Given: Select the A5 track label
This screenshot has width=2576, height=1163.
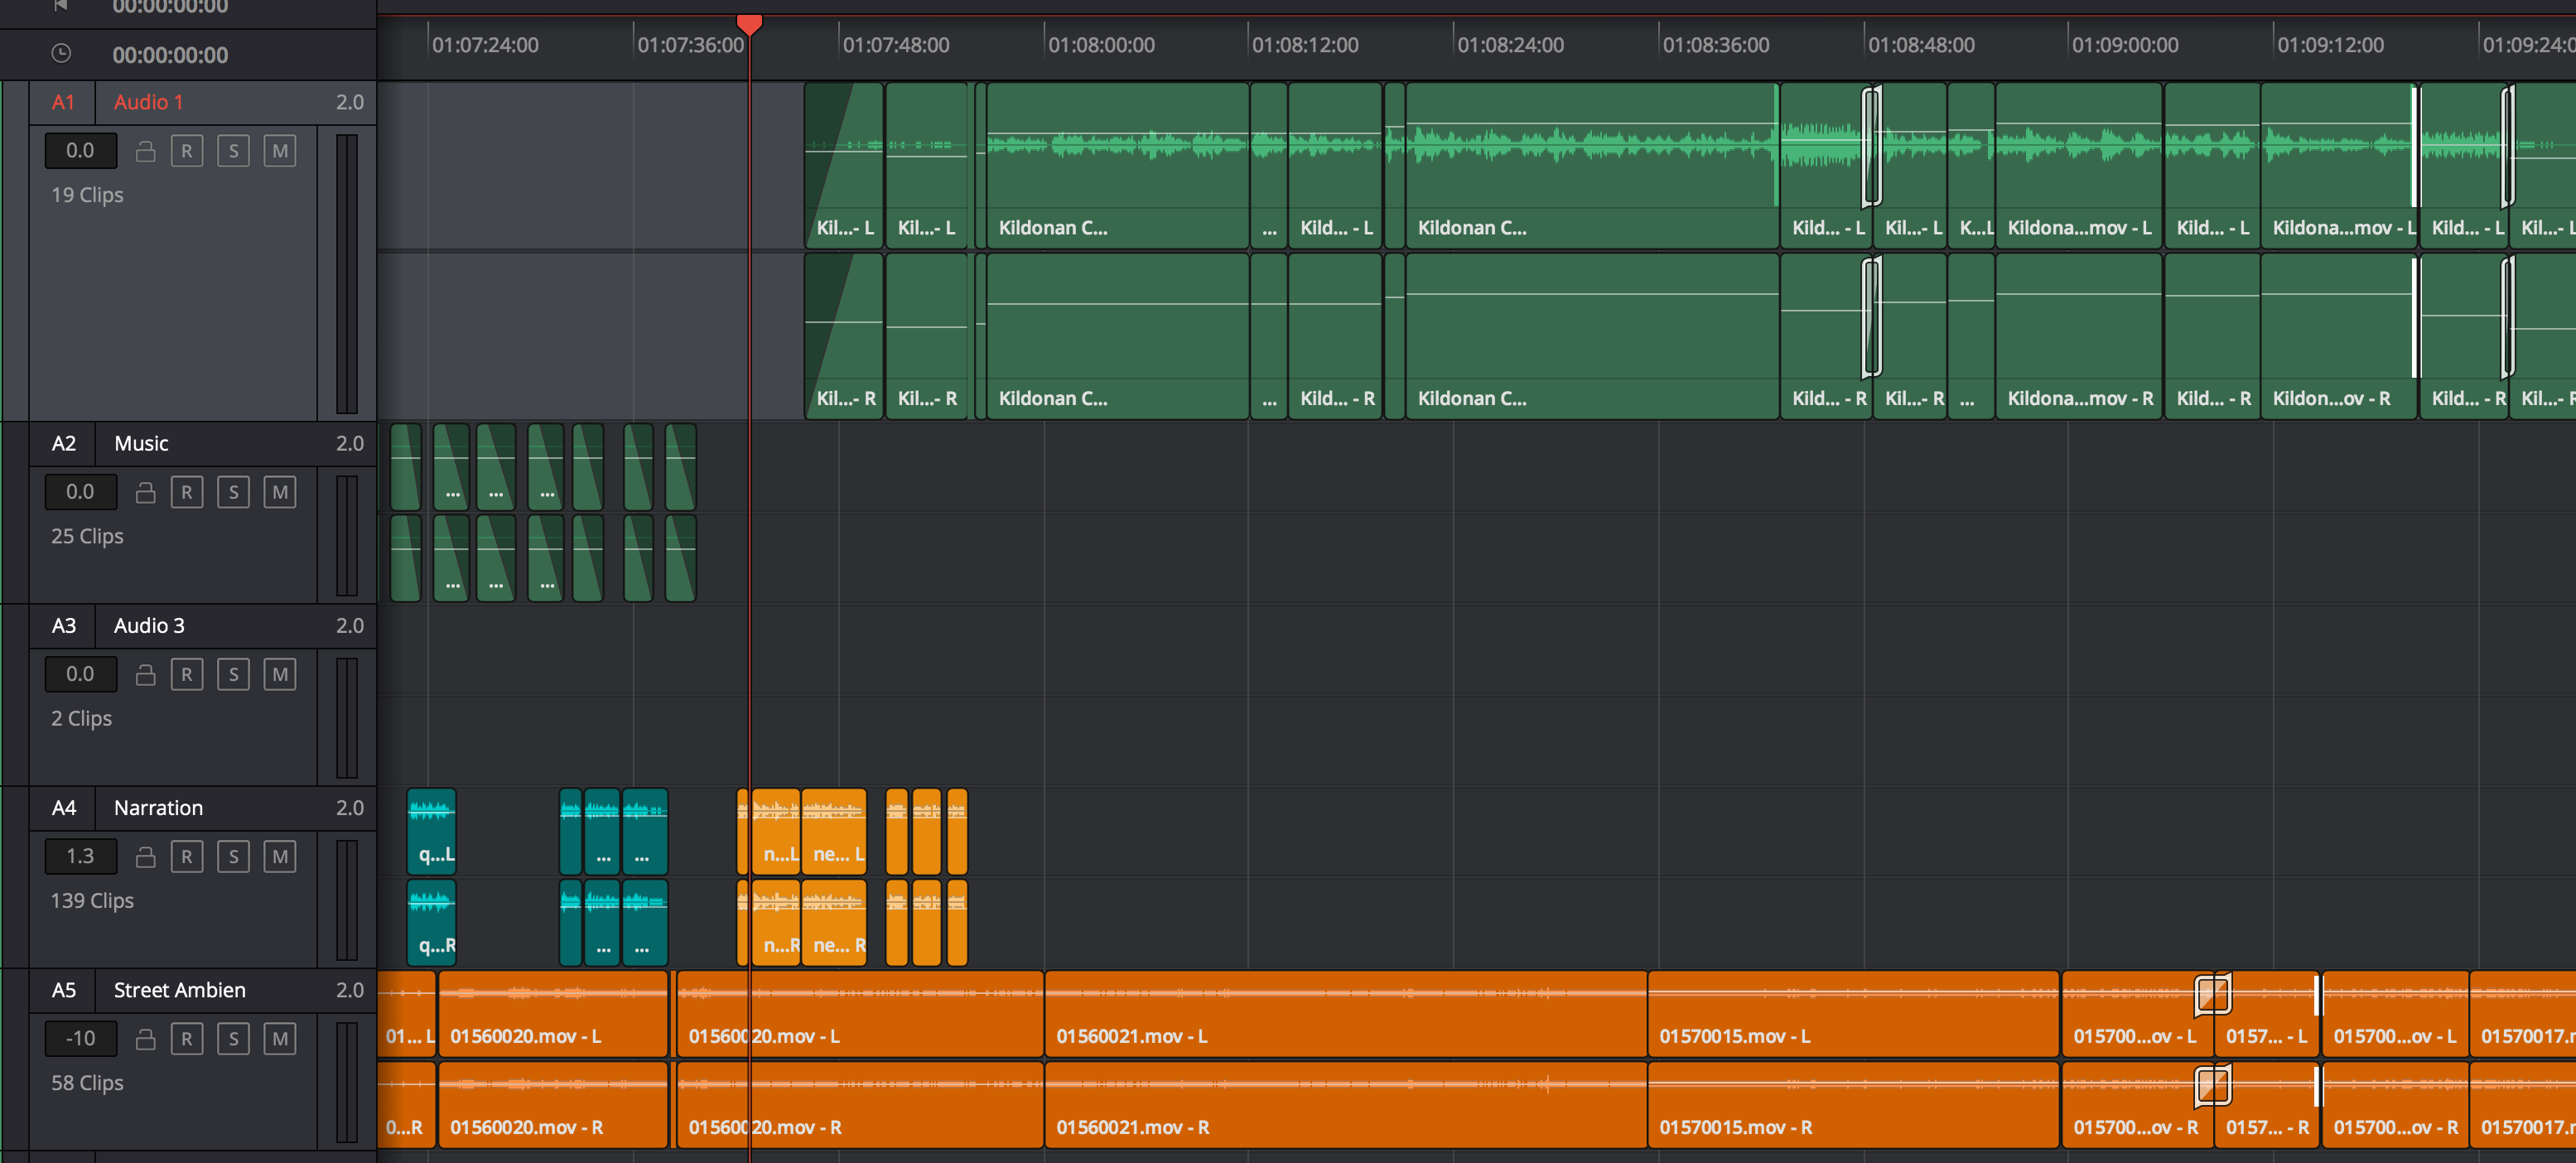Looking at the screenshot, I should (x=63, y=990).
